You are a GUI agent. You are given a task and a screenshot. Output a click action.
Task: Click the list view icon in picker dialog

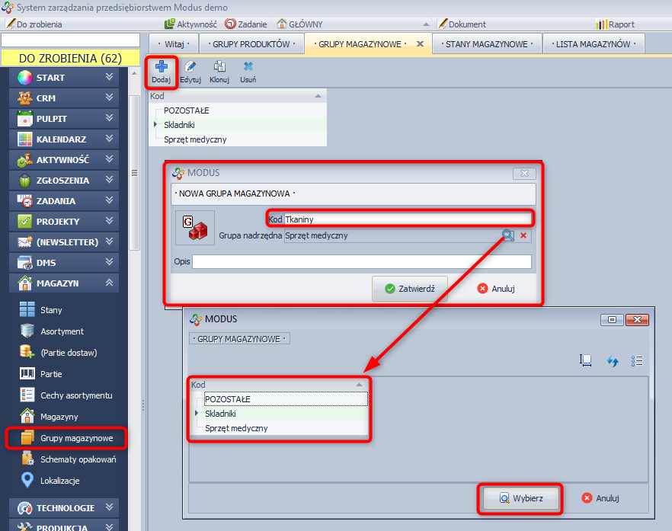[x=637, y=361]
